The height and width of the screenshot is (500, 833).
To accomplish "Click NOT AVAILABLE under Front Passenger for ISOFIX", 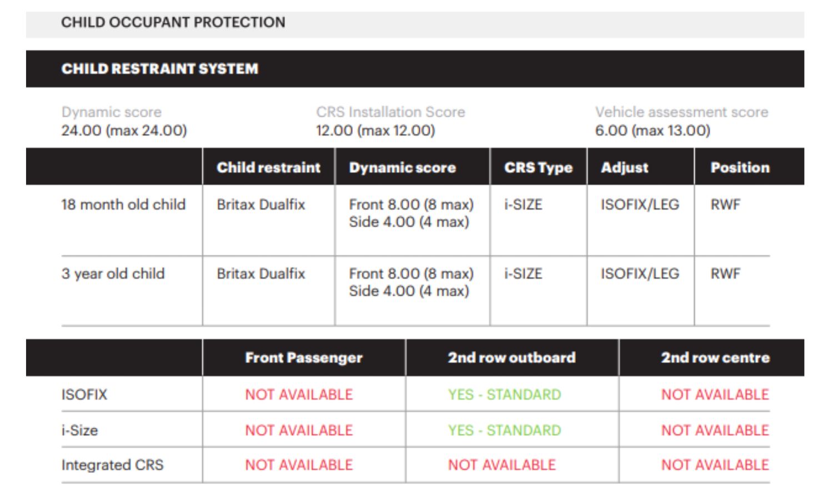I will click(x=299, y=394).
